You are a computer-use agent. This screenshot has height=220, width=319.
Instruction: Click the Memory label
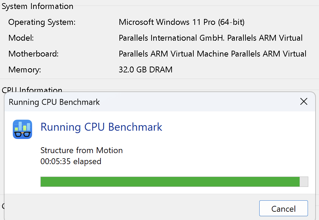(25, 70)
